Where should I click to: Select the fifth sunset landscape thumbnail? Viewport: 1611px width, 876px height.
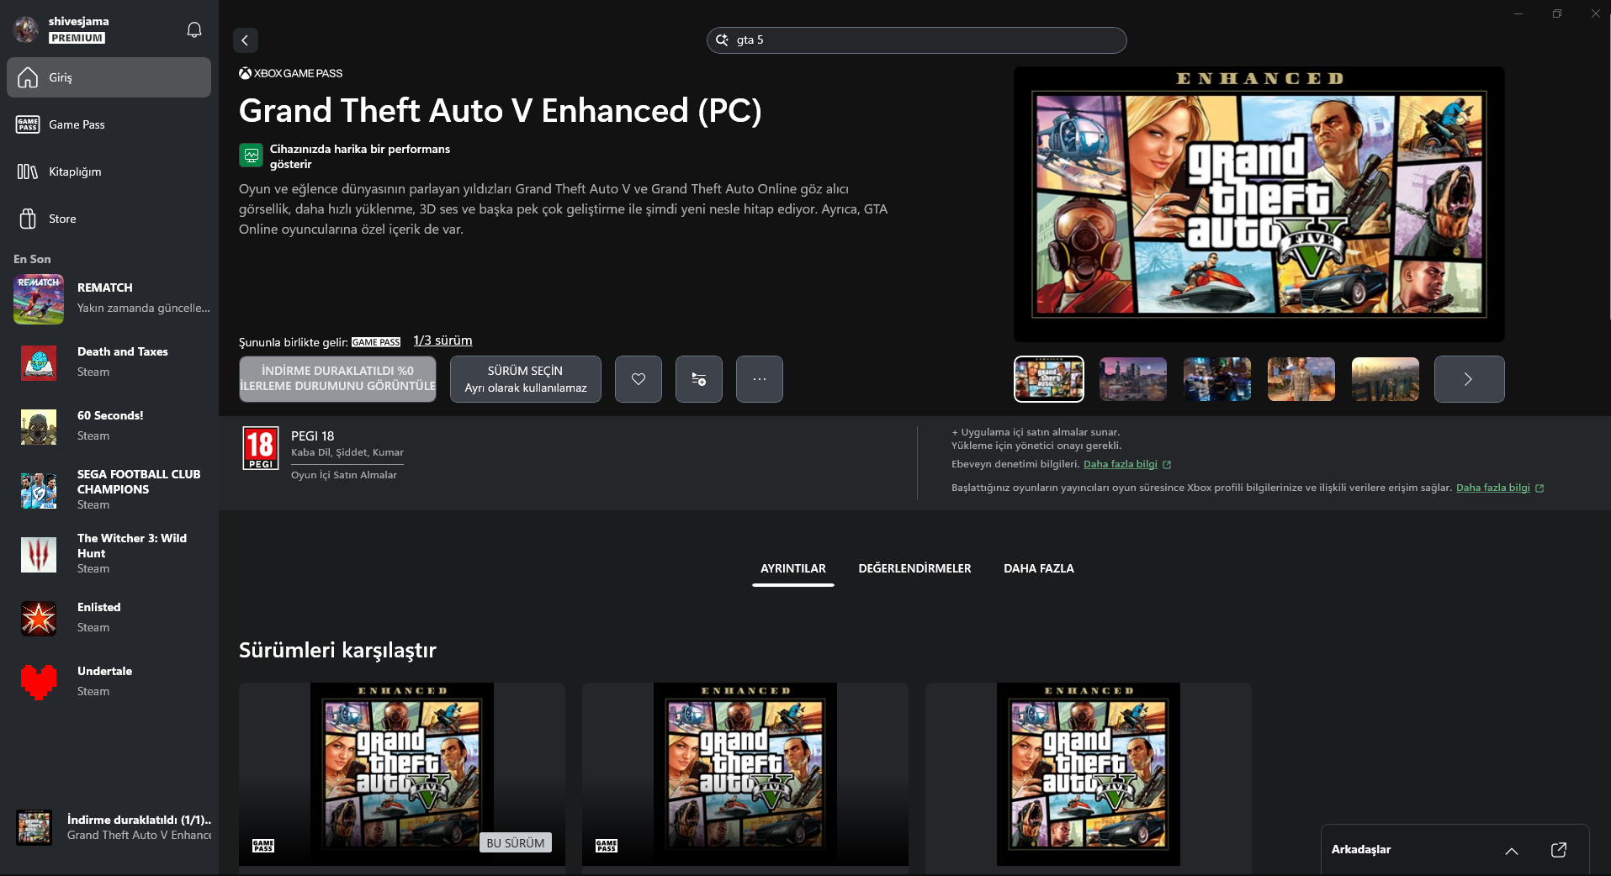(1386, 379)
